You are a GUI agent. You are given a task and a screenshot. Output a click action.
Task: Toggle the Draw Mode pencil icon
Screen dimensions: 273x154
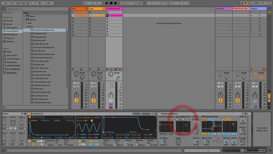click(242, 3)
